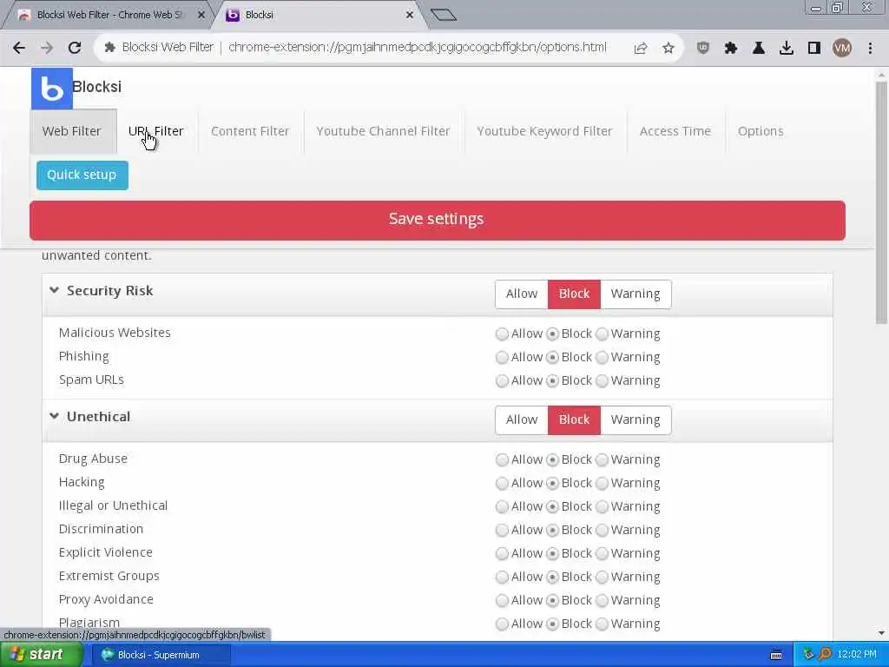The height and width of the screenshot is (667, 889).
Task: Open a new tab with the tab button
Action: 444,15
